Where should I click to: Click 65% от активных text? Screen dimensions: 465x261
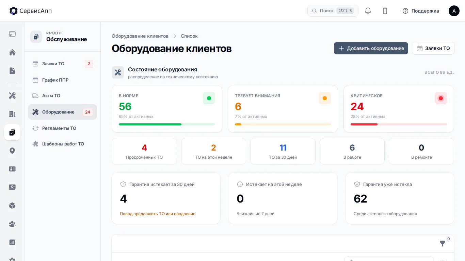(136, 117)
